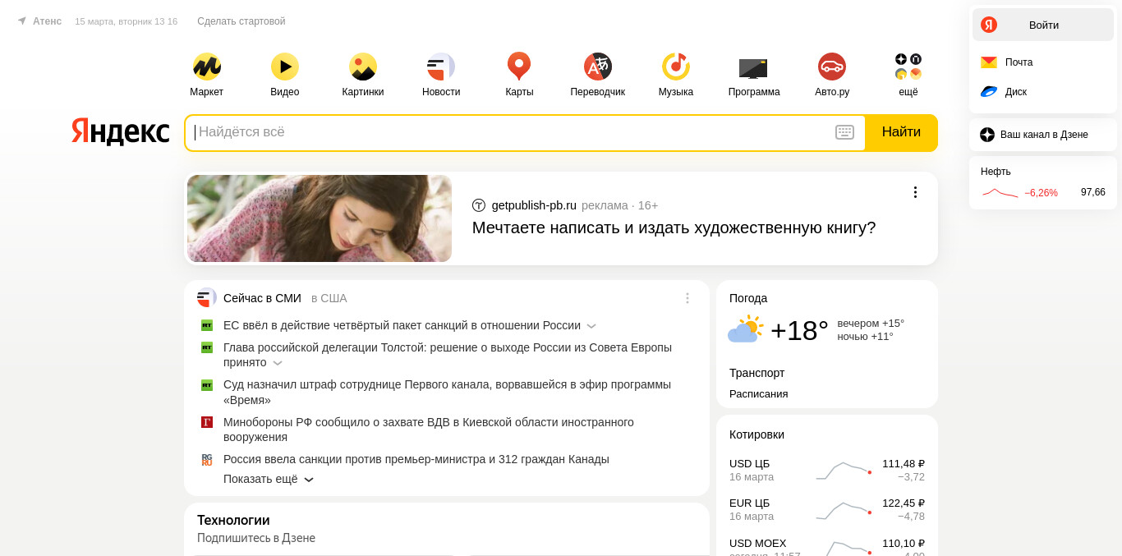
Task: Open the EUR ЦБ quote row
Action: click(x=827, y=509)
